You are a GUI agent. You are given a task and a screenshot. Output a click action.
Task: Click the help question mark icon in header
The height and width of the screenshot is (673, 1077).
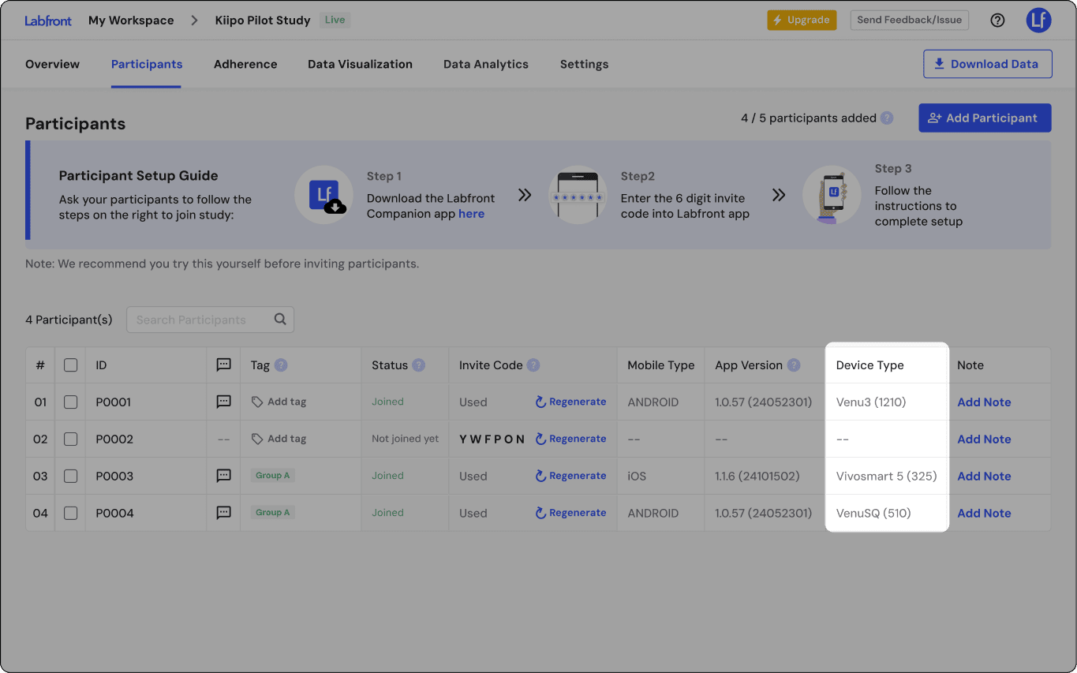coord(997,21)
